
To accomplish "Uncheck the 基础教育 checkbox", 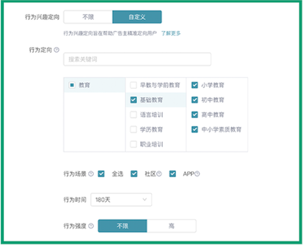I will [133, 100].
